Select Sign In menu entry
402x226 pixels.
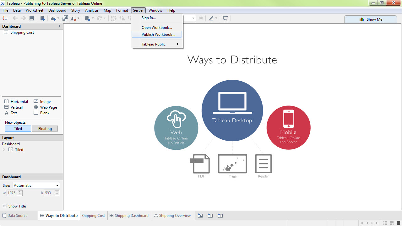tap(149, 18)
